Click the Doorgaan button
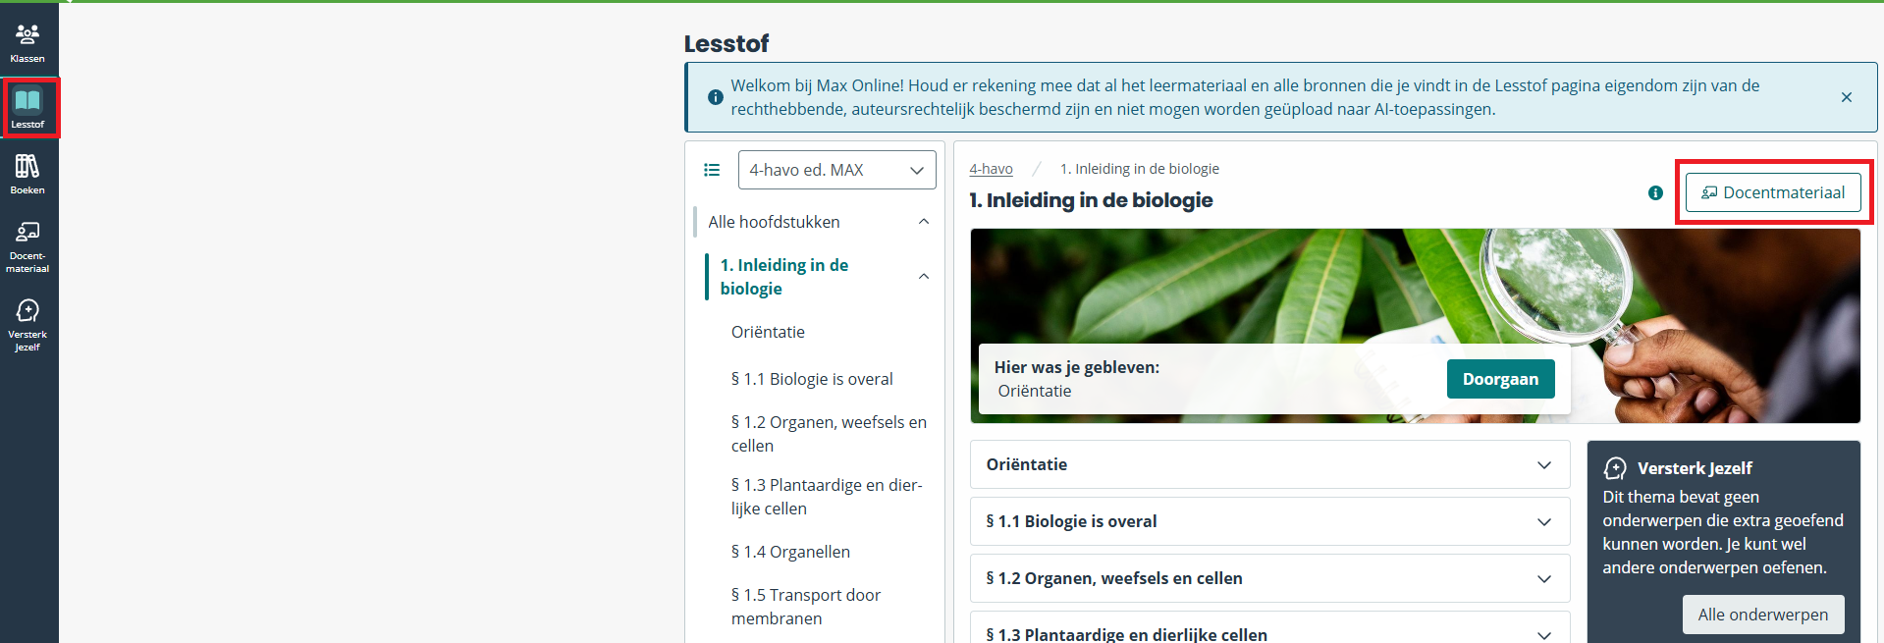The width and height of the screenshot is (1884, 643). [1500, 379]
